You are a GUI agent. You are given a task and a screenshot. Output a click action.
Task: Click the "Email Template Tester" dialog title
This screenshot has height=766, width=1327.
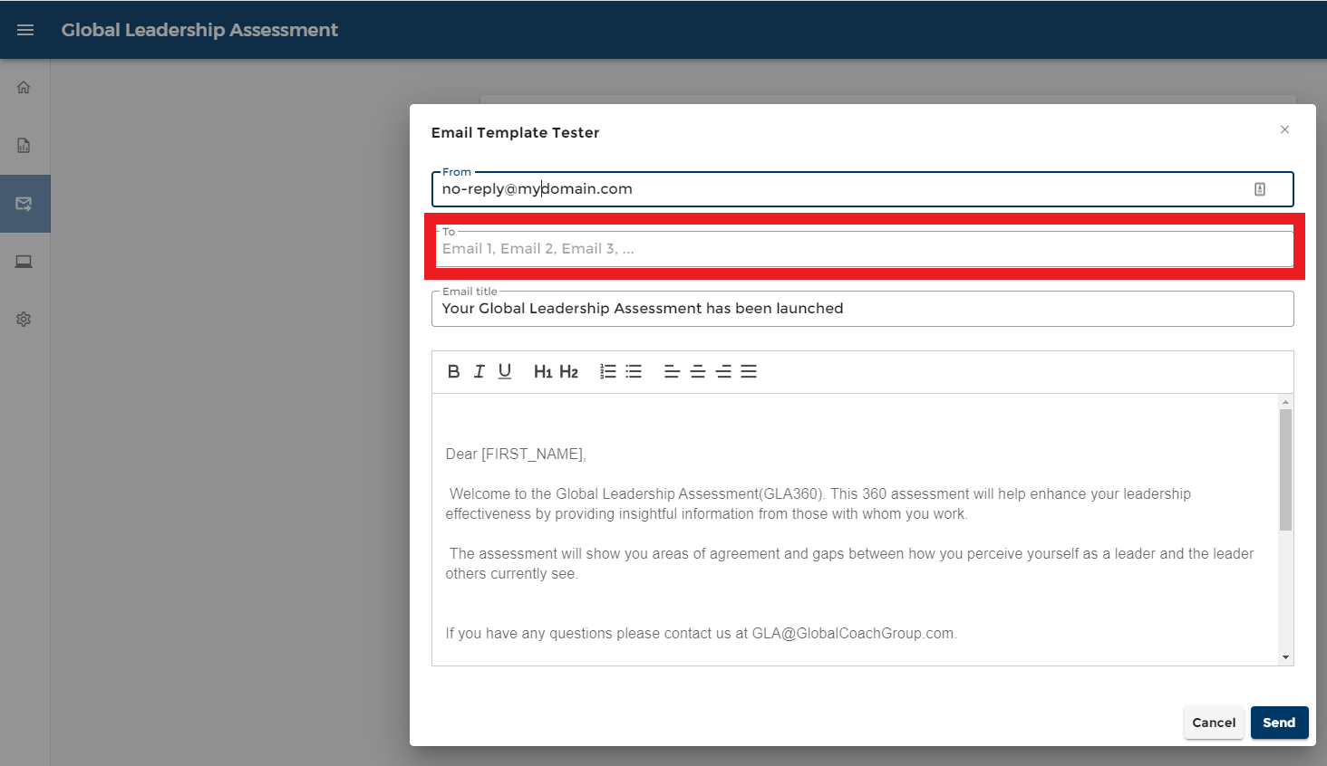coord(515,132)
